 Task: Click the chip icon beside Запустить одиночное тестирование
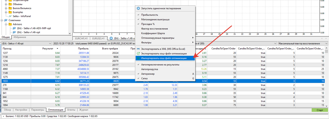pos(138,8)
